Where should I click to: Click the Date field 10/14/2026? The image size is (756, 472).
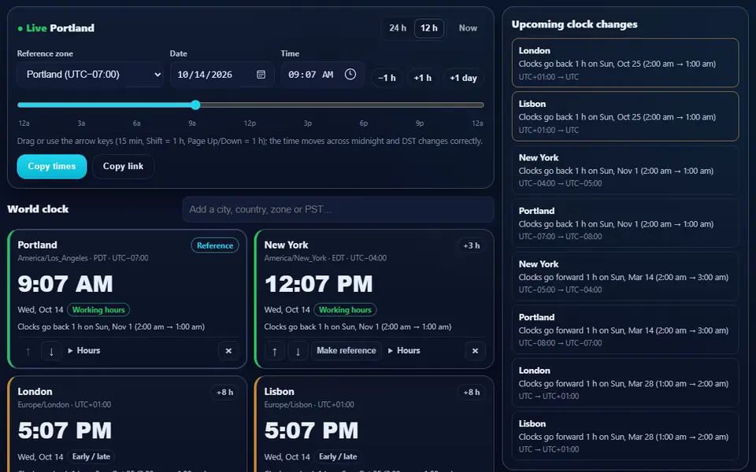point(222,74)
